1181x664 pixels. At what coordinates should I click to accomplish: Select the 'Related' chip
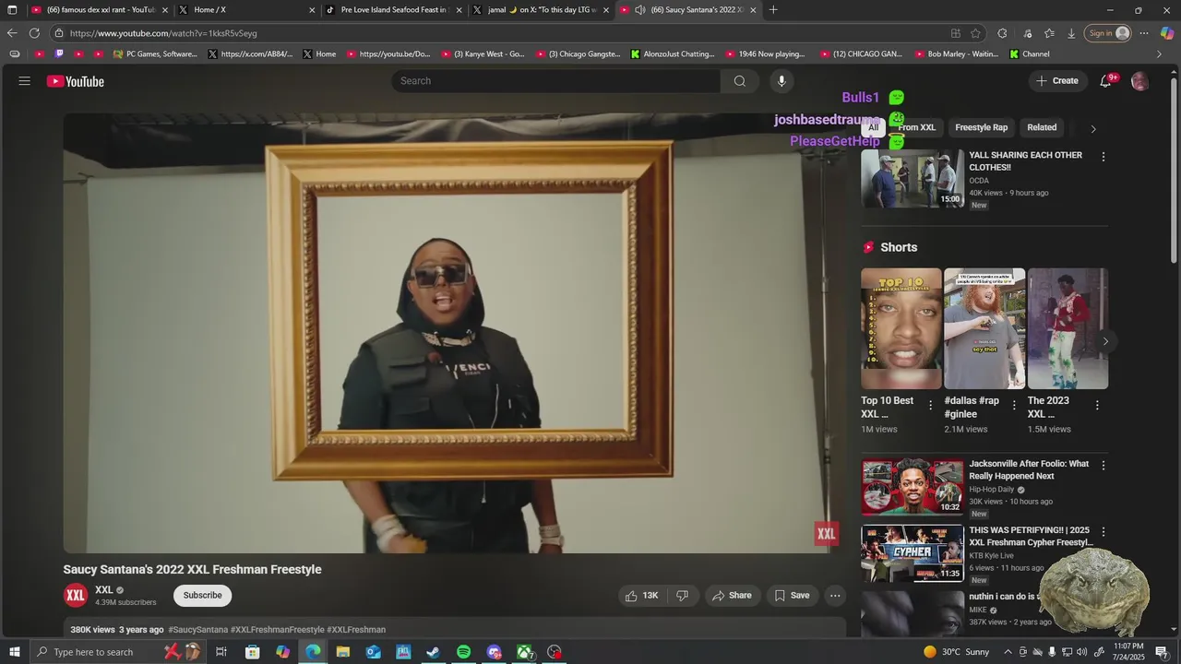click(x=1042, y=128)
